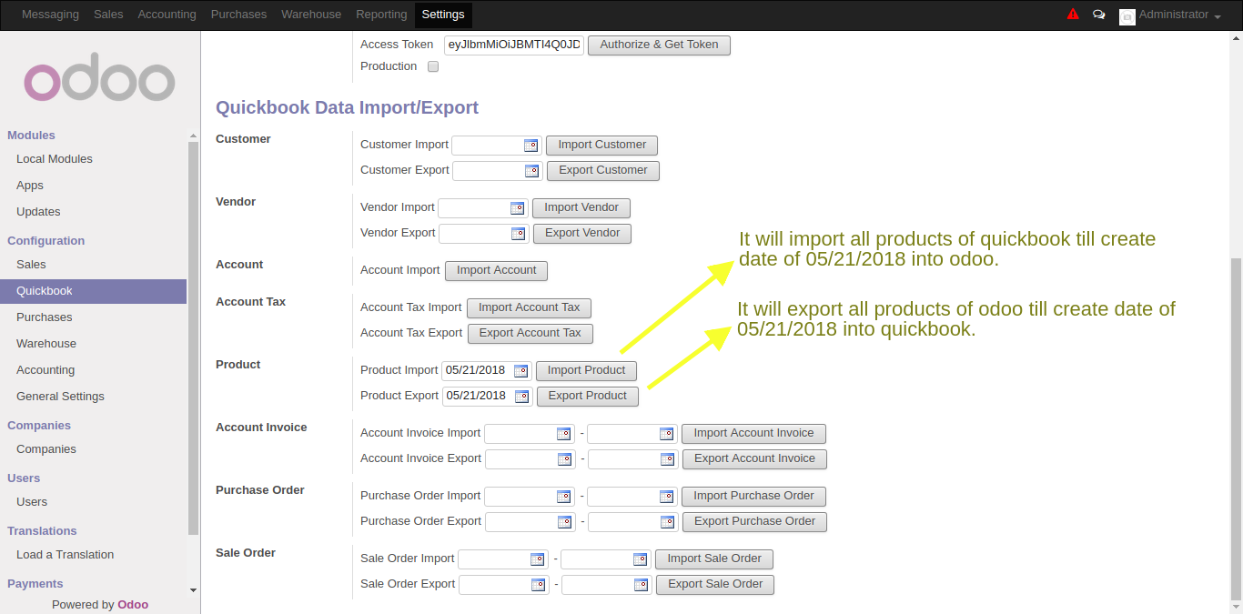Open the Accounting top menu

point(167,15)
